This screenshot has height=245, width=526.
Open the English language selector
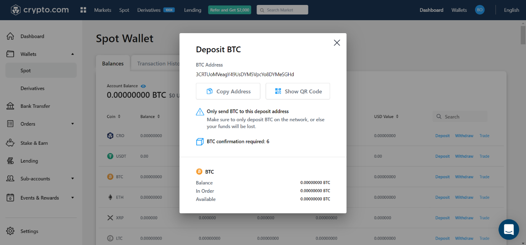[x=512, y=10]
